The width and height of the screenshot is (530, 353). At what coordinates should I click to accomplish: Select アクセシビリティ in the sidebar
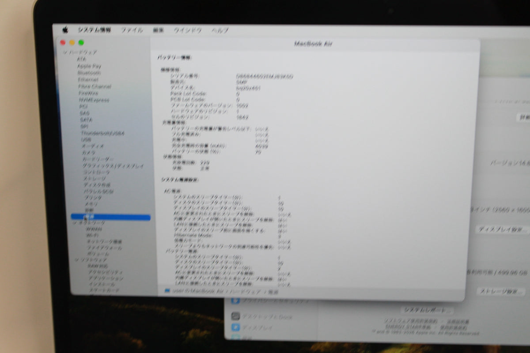(x=106, y=273)
